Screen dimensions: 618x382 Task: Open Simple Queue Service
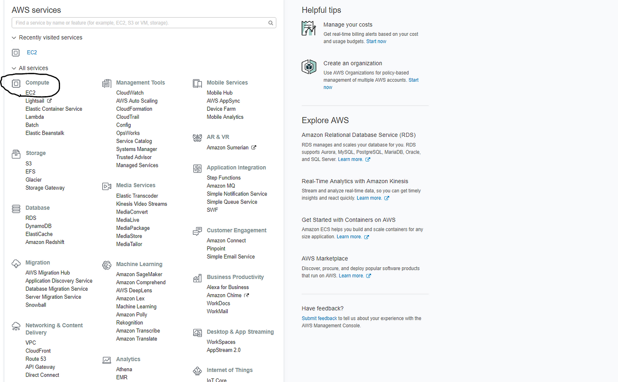[232, 202]
